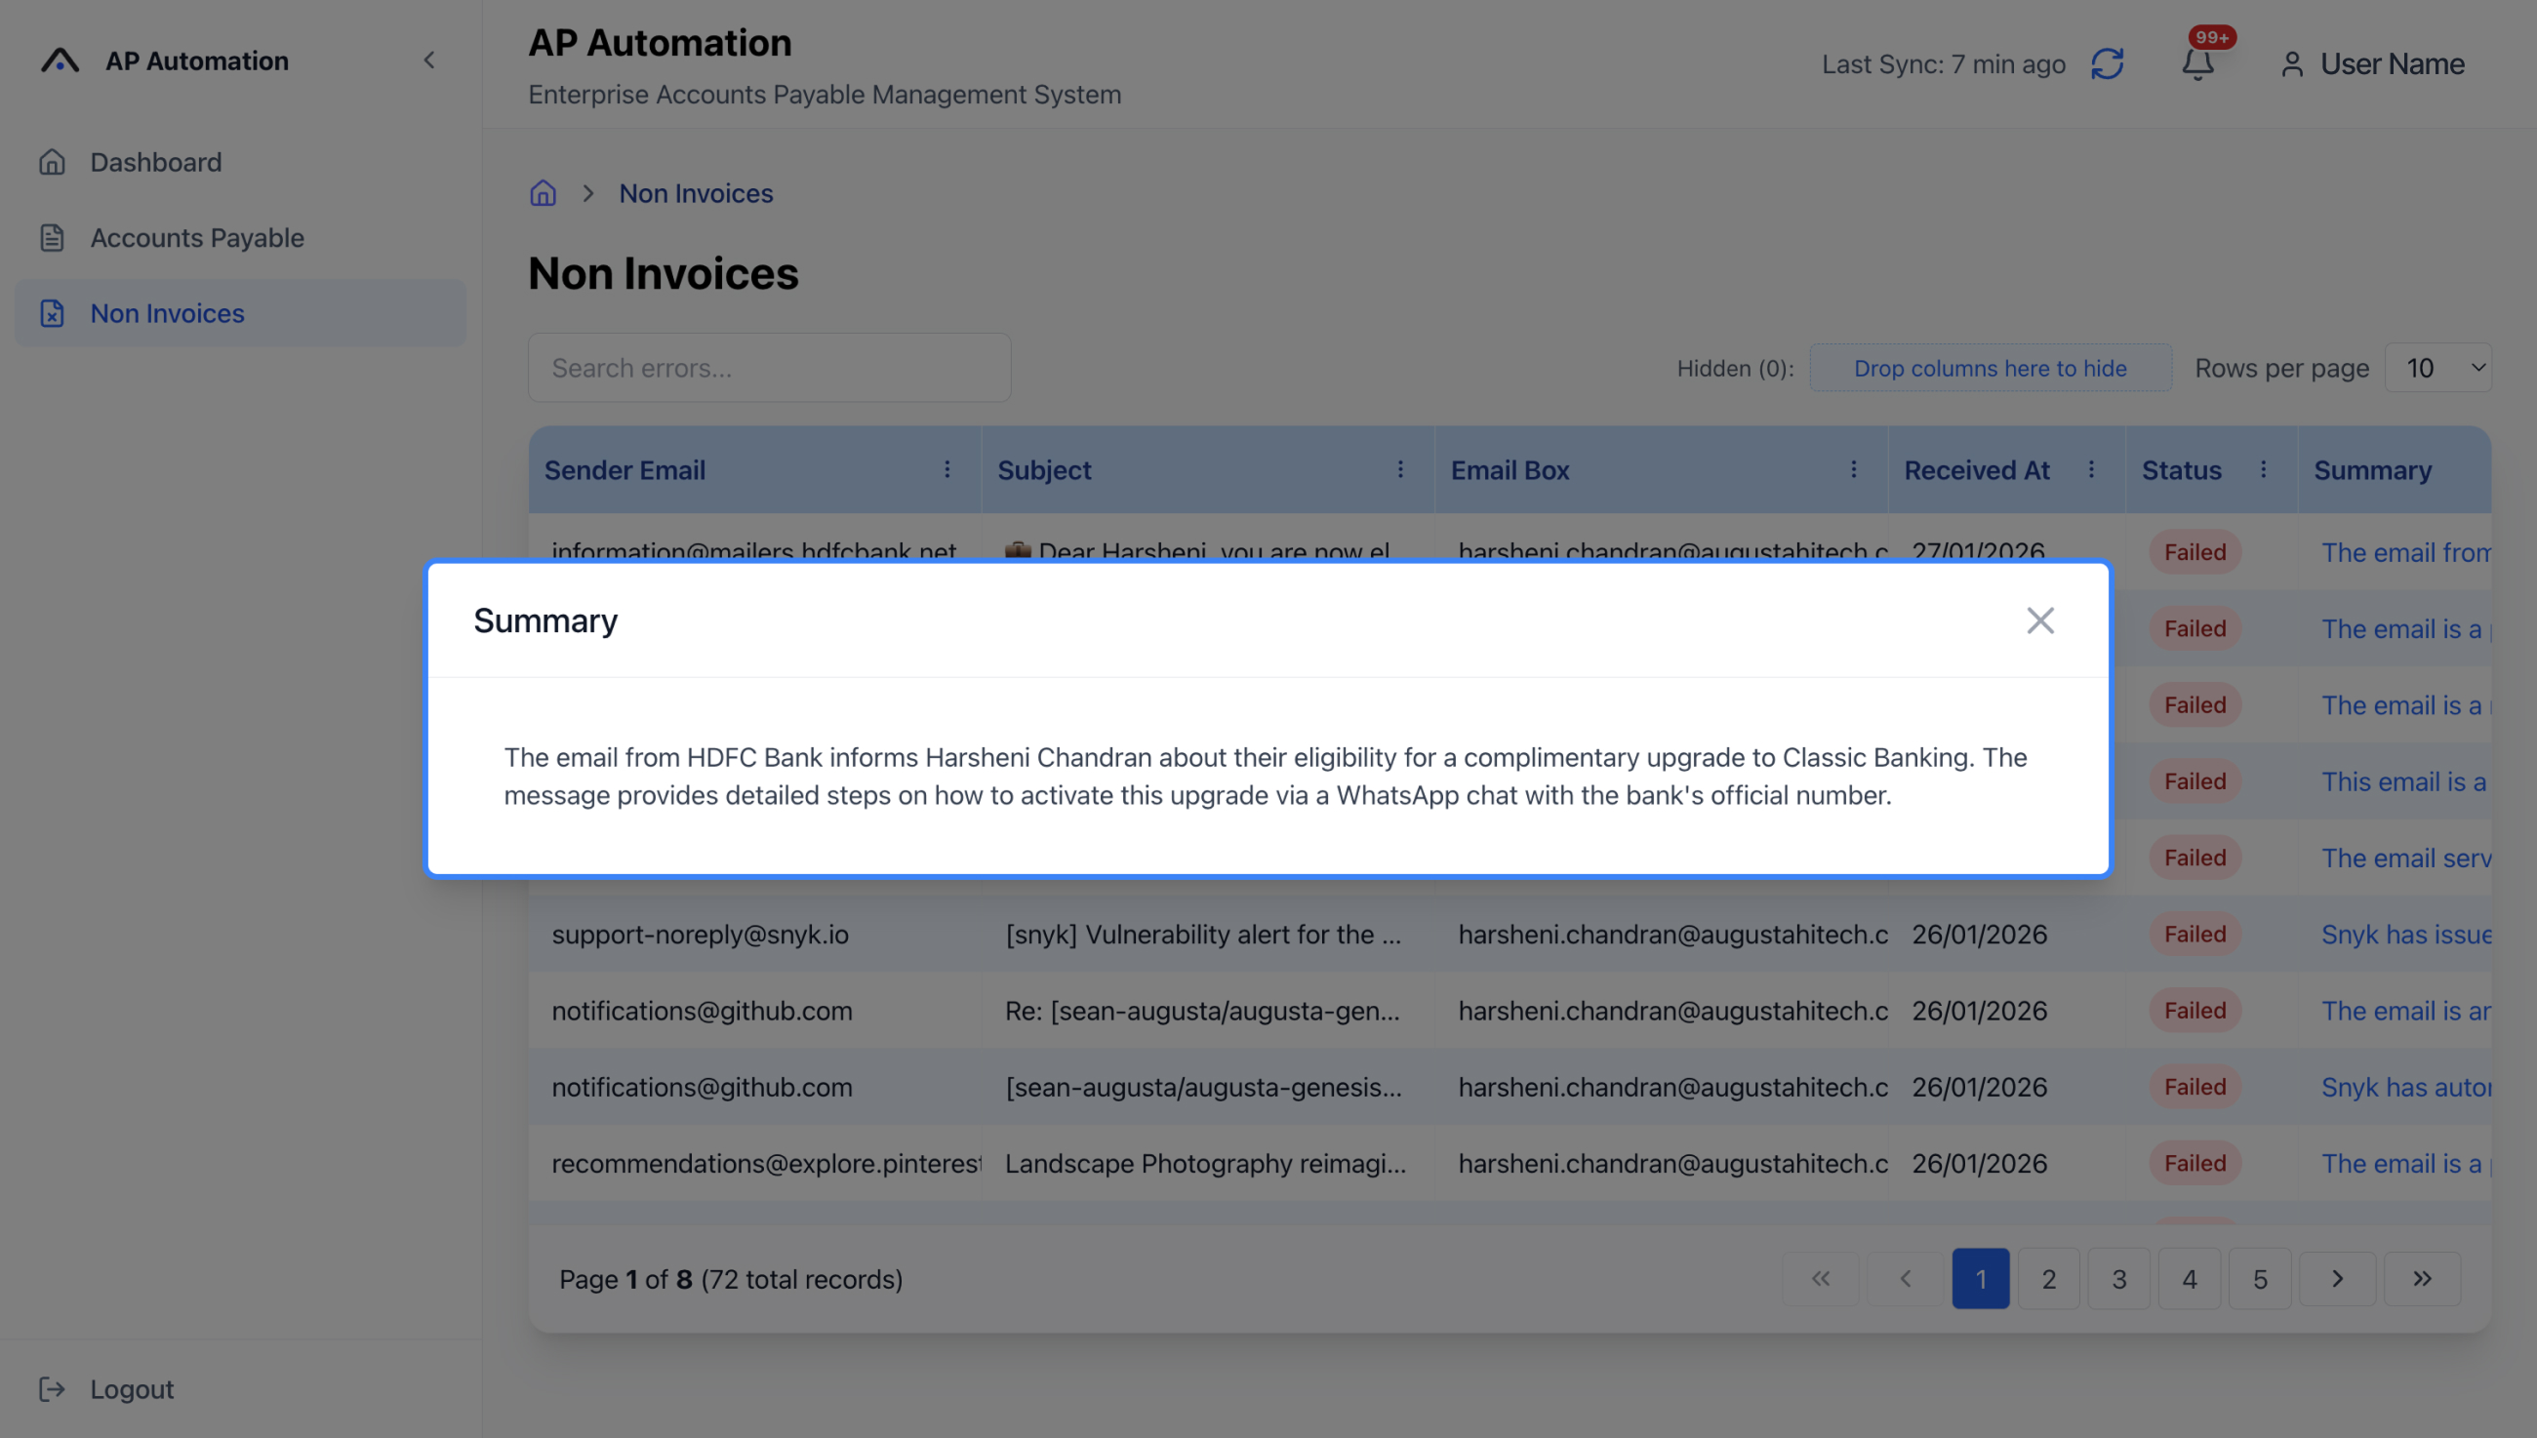This screenshot has width=2537, height=1438.
Task: Close the Summary dialog
Action: click(x=2040, y=620)
